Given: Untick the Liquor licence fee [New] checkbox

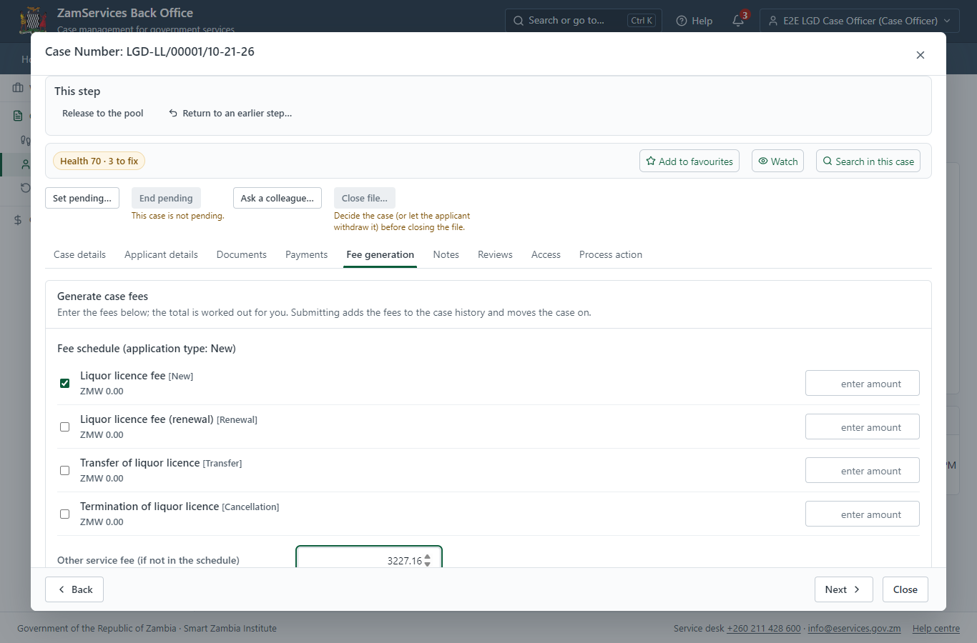Looking at the screenshot, I should (x=65, y=384).
